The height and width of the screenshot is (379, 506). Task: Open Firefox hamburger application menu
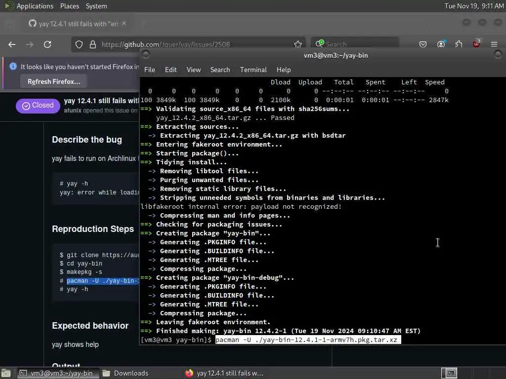494,44
